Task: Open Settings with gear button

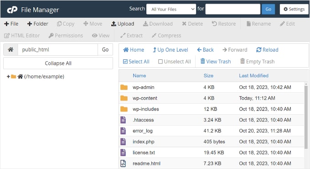Action: [294, 9]
